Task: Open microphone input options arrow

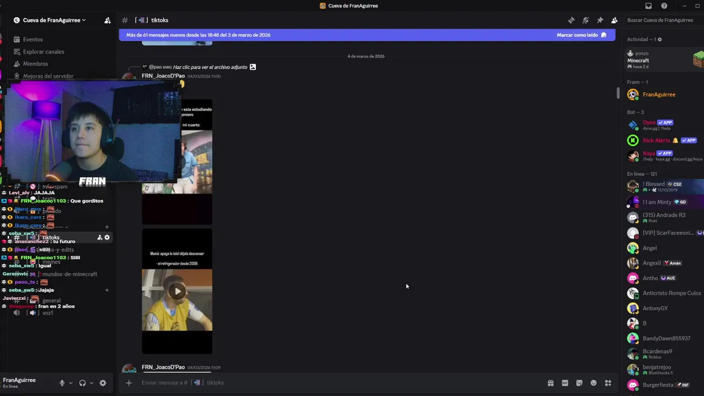Action: (x=70, y=383)
